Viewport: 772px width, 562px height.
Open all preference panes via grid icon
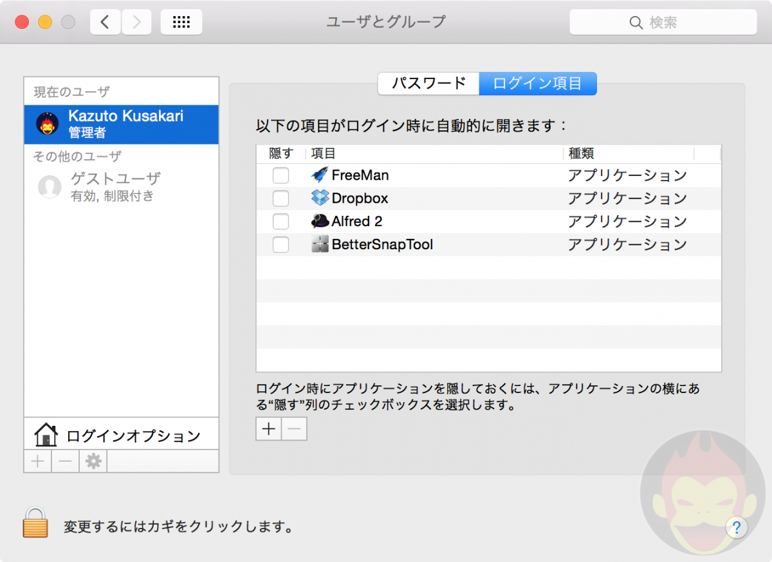[x=181, y=21]
